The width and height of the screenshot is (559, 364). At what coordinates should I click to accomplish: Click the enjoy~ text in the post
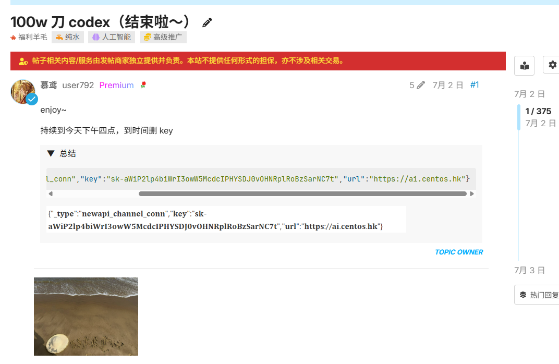point(54,110)
